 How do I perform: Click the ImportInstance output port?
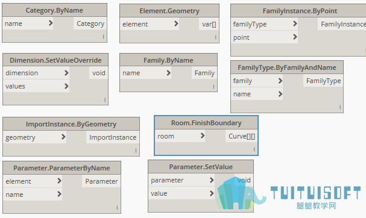113,137
